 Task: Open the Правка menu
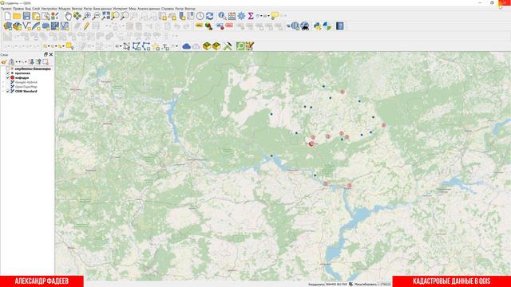(18, 9)
